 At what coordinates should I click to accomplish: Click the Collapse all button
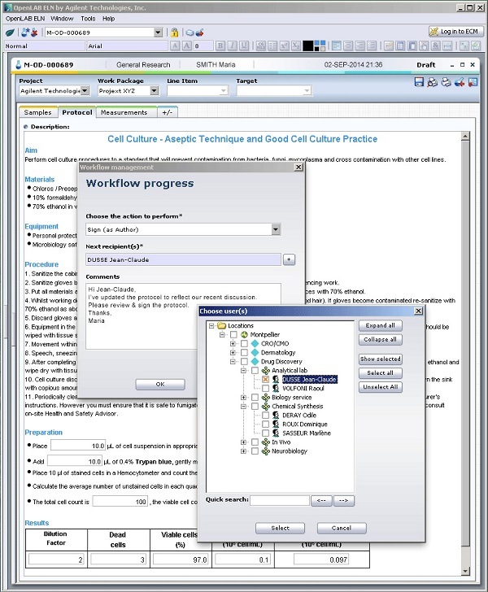point(381,339)
